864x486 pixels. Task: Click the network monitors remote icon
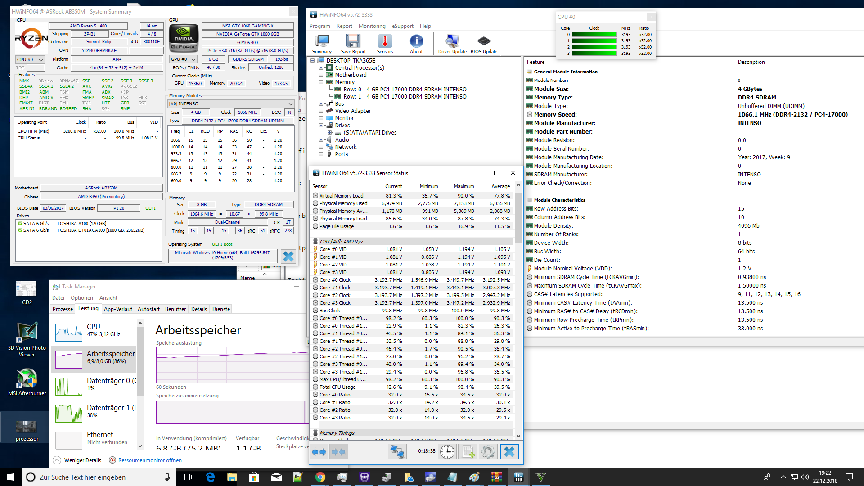coord(397,452)
